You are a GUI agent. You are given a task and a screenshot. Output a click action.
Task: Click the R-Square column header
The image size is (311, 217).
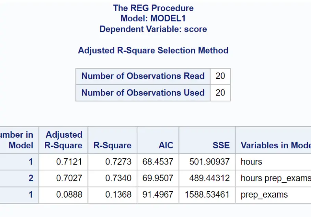pos(112,140)
